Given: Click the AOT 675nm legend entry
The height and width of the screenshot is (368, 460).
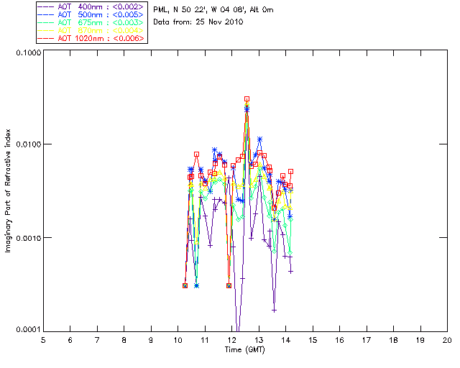Looking at the screenshot, I should point(91,22).
